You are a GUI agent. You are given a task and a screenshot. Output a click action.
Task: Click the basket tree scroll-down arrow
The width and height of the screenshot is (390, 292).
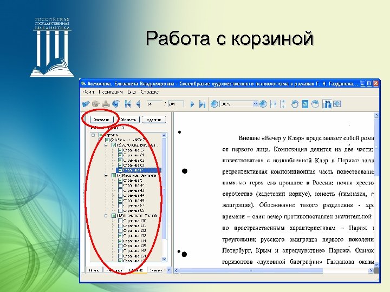coord(164,259)
